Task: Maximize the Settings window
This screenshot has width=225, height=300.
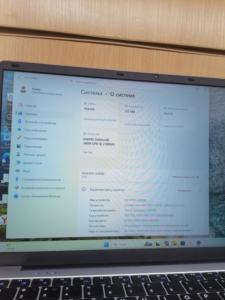Action: (x=197, y=89)
